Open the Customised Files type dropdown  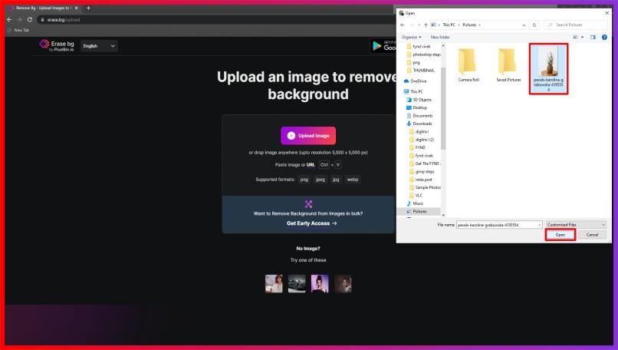pos(576,225)
